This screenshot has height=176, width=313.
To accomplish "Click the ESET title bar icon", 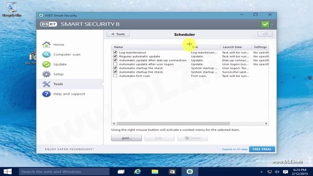I will coord(41,15).
